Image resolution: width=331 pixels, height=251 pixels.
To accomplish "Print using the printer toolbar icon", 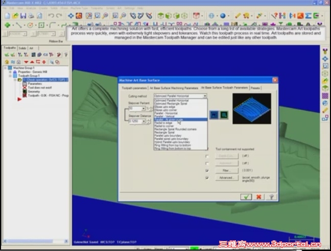I will click(x=31, y=16).
